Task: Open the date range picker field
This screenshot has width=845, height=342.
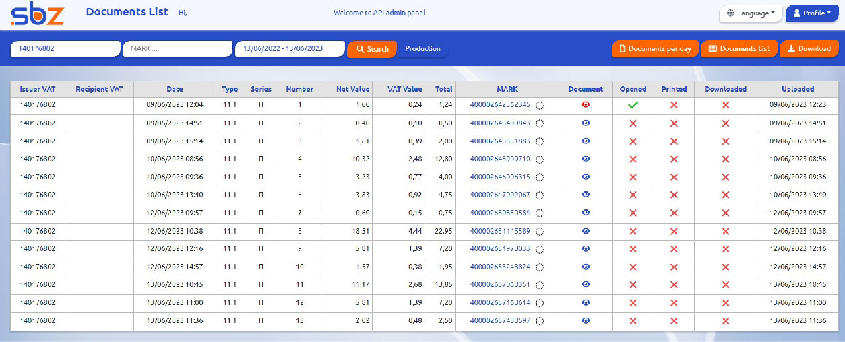Action: tap(289, 48)
